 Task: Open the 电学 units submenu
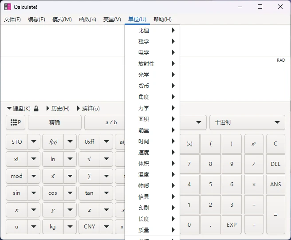[152, 52]
